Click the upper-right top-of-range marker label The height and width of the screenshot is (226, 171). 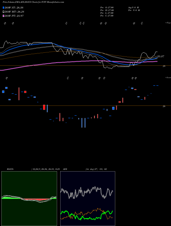click(x=168, y=23)
